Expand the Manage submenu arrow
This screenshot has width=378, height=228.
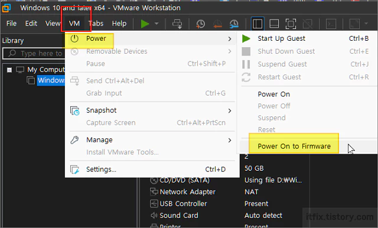click(230, 140)
